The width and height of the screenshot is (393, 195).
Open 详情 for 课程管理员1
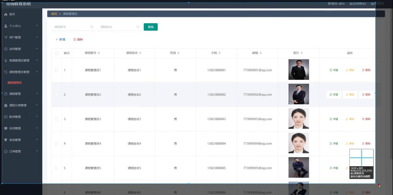coord(334,70)
